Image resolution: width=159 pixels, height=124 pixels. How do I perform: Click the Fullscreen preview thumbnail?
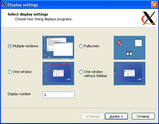click(x=130, y=48)
